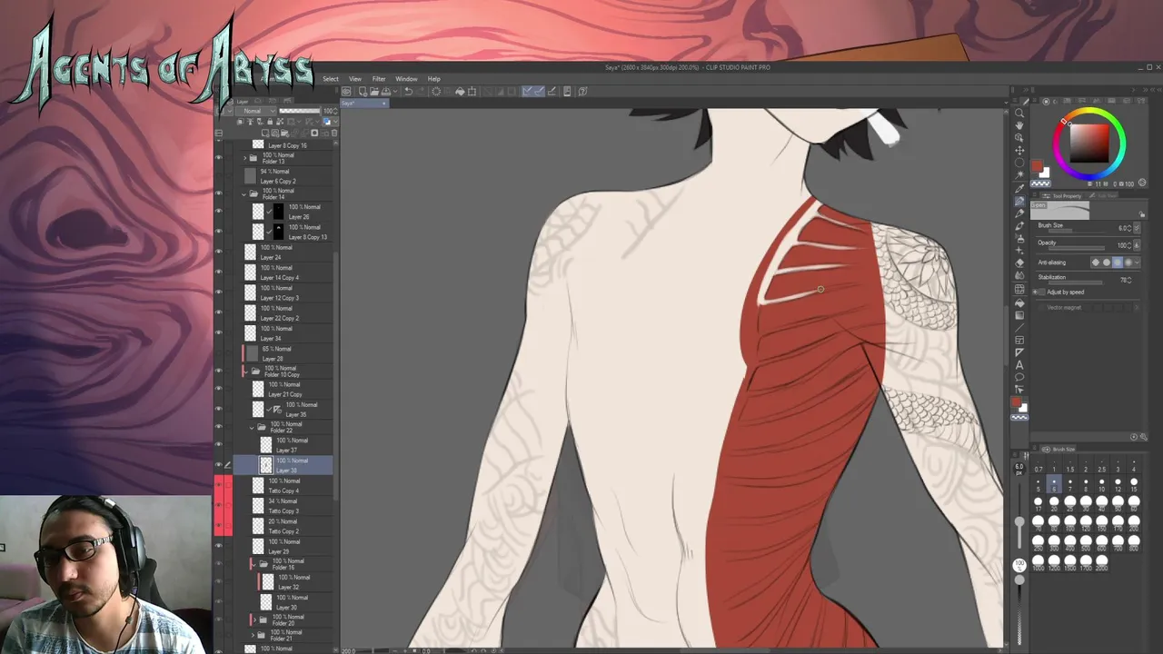The width and height of the screenshot is (1163, 654).
Task: Open the layer blending mode Normal dropdown
Action: 256,111
